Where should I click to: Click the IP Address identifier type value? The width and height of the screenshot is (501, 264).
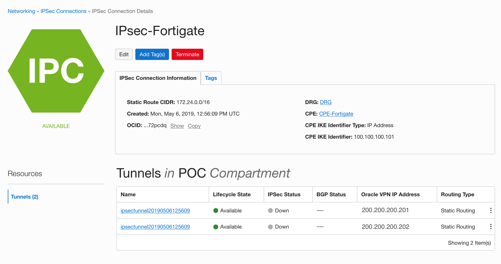[380, 125]
